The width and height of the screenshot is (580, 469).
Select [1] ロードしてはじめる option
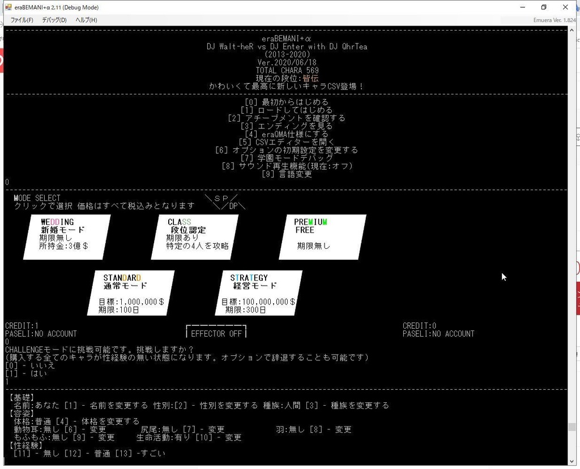click(287, 110)
